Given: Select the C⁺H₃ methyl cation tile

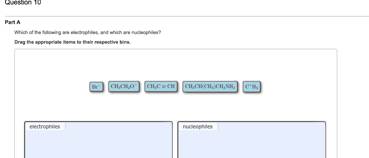Looking at the screenshot, I should (252, 87).
